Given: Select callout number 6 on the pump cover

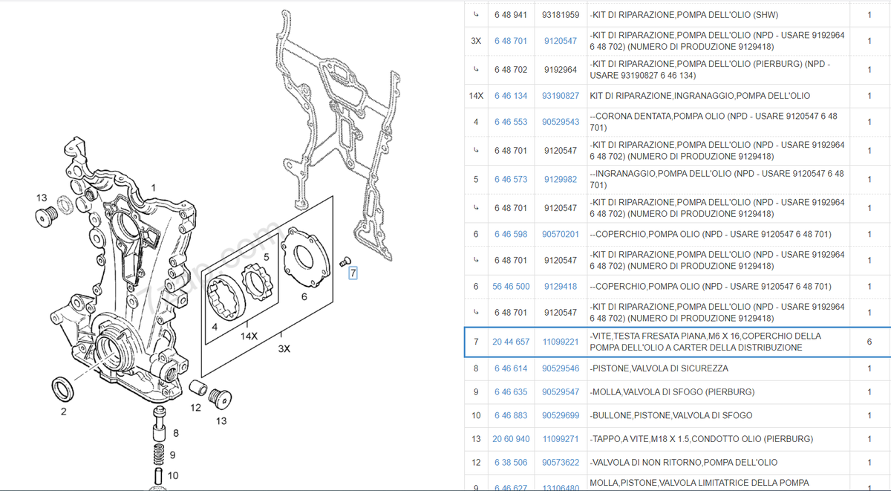Looking at the screenshot, I should tap(304, 296).
